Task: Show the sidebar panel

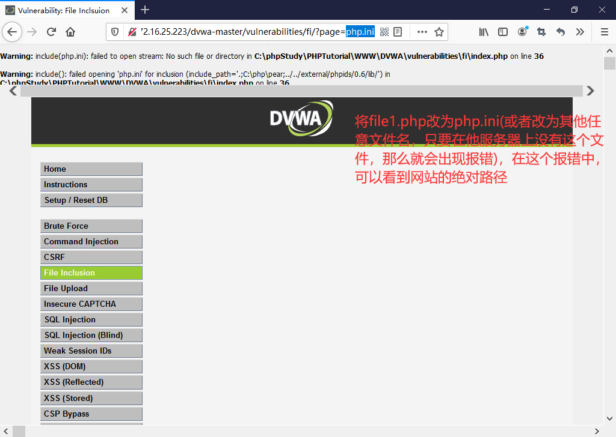Action: (503, 32)
